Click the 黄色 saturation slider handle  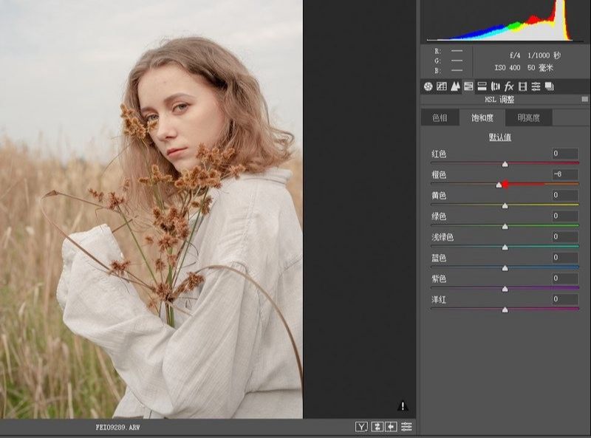(505, 206)
